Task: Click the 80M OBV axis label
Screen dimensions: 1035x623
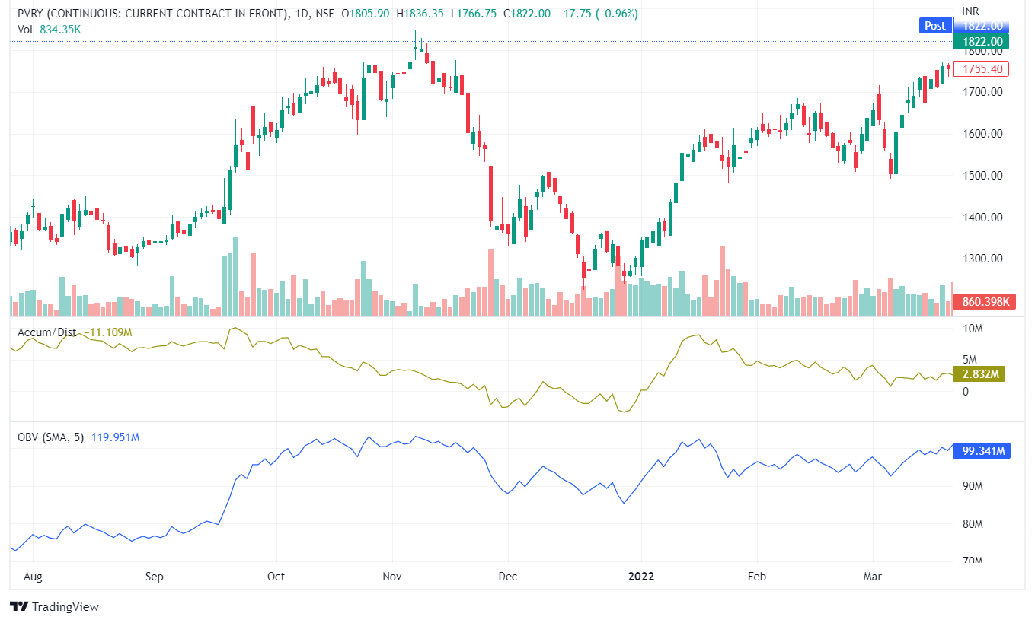Action: coord(971,524)
